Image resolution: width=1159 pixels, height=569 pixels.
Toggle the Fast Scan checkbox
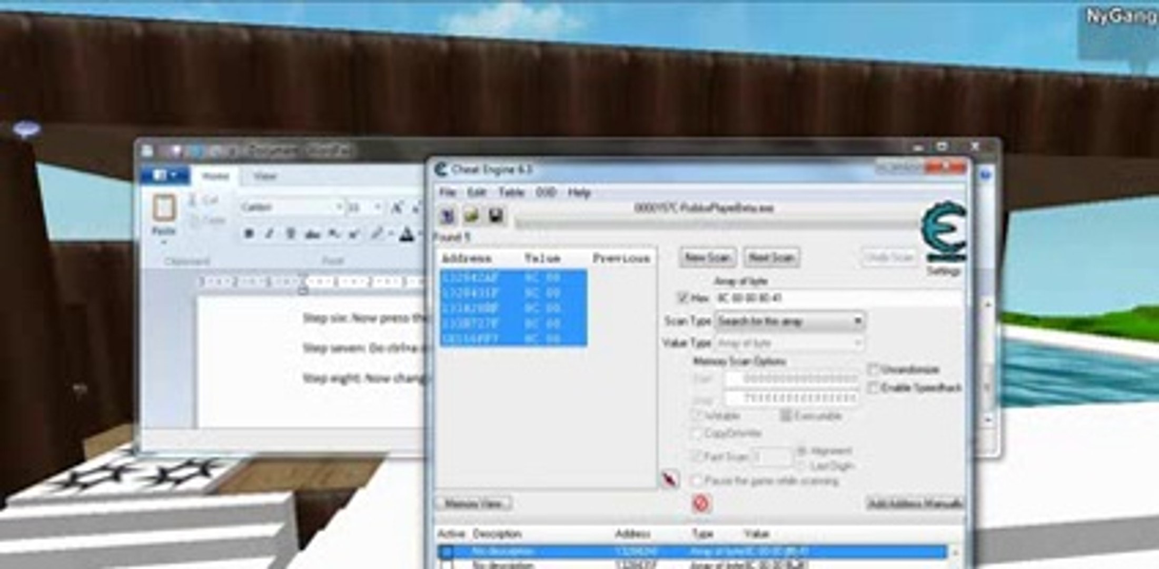[x=696, y=456]
